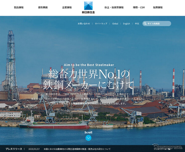This screenshot has width=185, height=152.
Task: Click the お問い合わせ link
Action: coord(84,24)
